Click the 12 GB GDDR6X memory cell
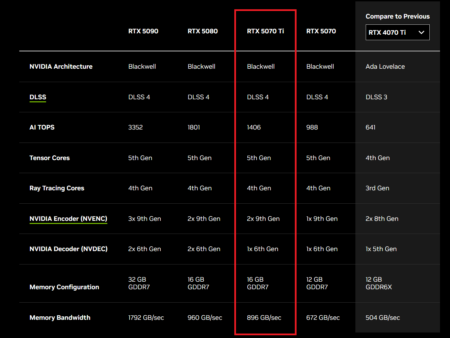450x338 pixels. click(x=378, y=283)
